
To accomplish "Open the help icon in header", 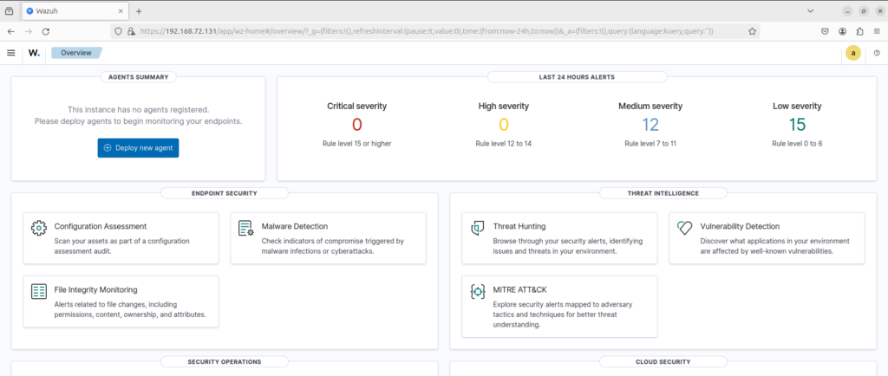I will tap(877, 53).
